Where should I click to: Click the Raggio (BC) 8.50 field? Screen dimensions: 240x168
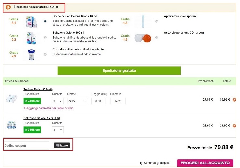coord(98,101)
